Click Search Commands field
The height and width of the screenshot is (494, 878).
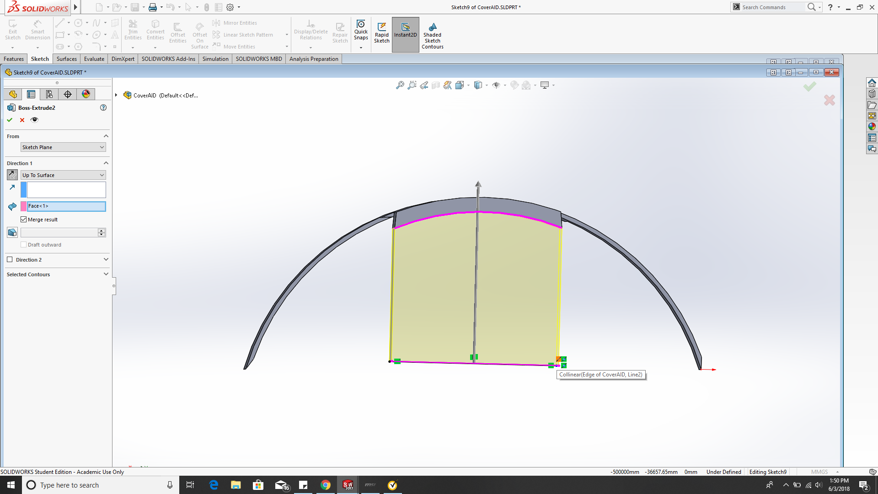773,7
